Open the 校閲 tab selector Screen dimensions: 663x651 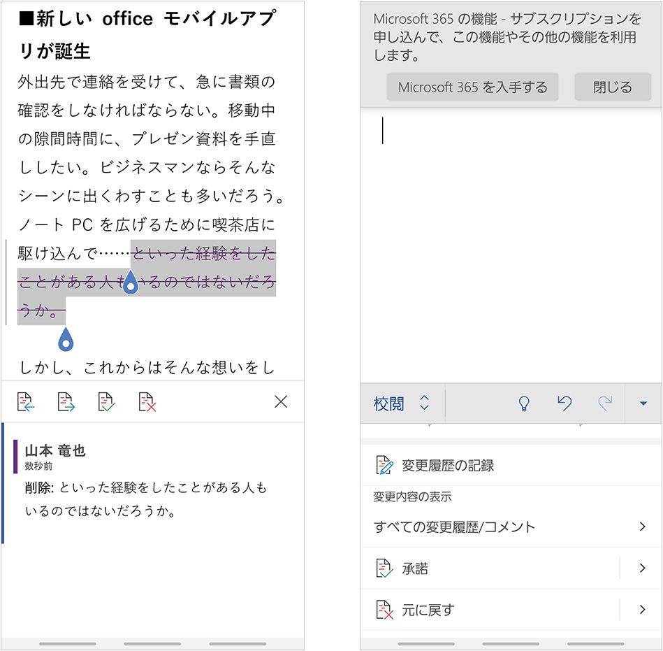402,403
